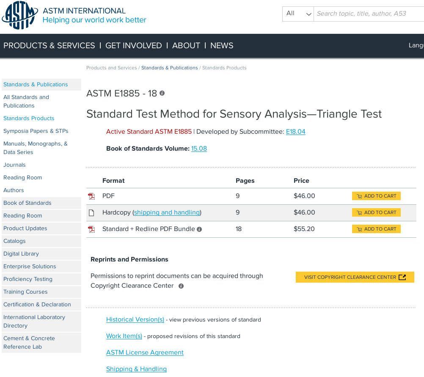Open Reading Room link below Book of Standards
This screenshot has height=377, width=424.
point(41,215)
